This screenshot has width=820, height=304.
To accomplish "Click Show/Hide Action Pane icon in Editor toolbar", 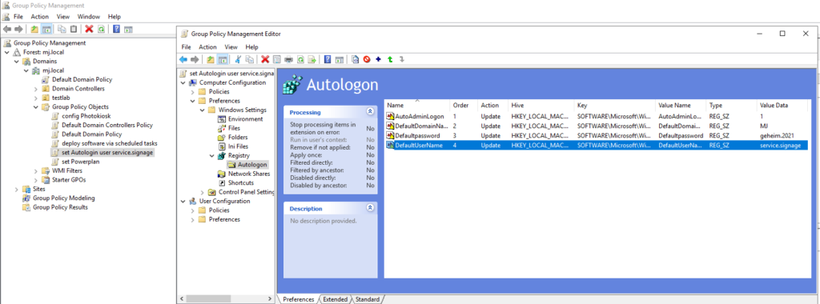I will coord(339,59).
